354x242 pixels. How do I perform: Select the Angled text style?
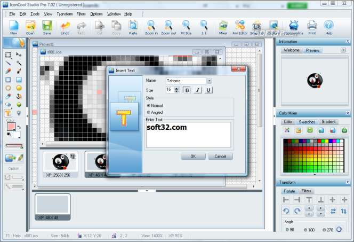[x=155, y=112]
